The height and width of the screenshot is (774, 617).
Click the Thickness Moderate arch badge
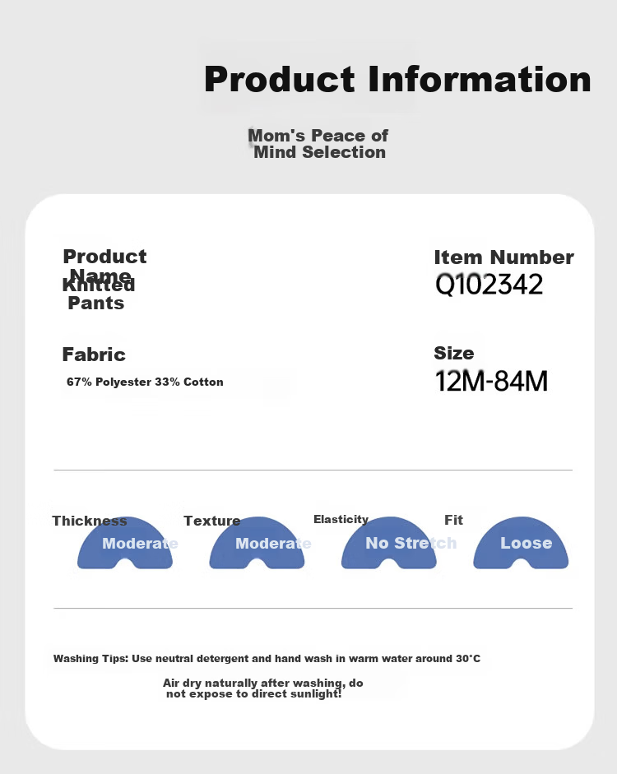(x=125, y=543)
